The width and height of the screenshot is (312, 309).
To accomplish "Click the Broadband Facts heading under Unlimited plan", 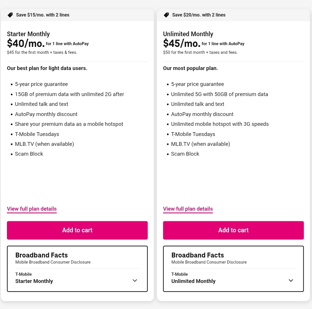I will click(x=198, y=255).
